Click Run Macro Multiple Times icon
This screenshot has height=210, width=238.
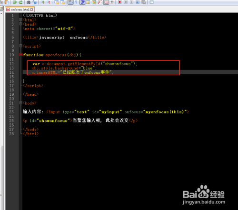138,2
